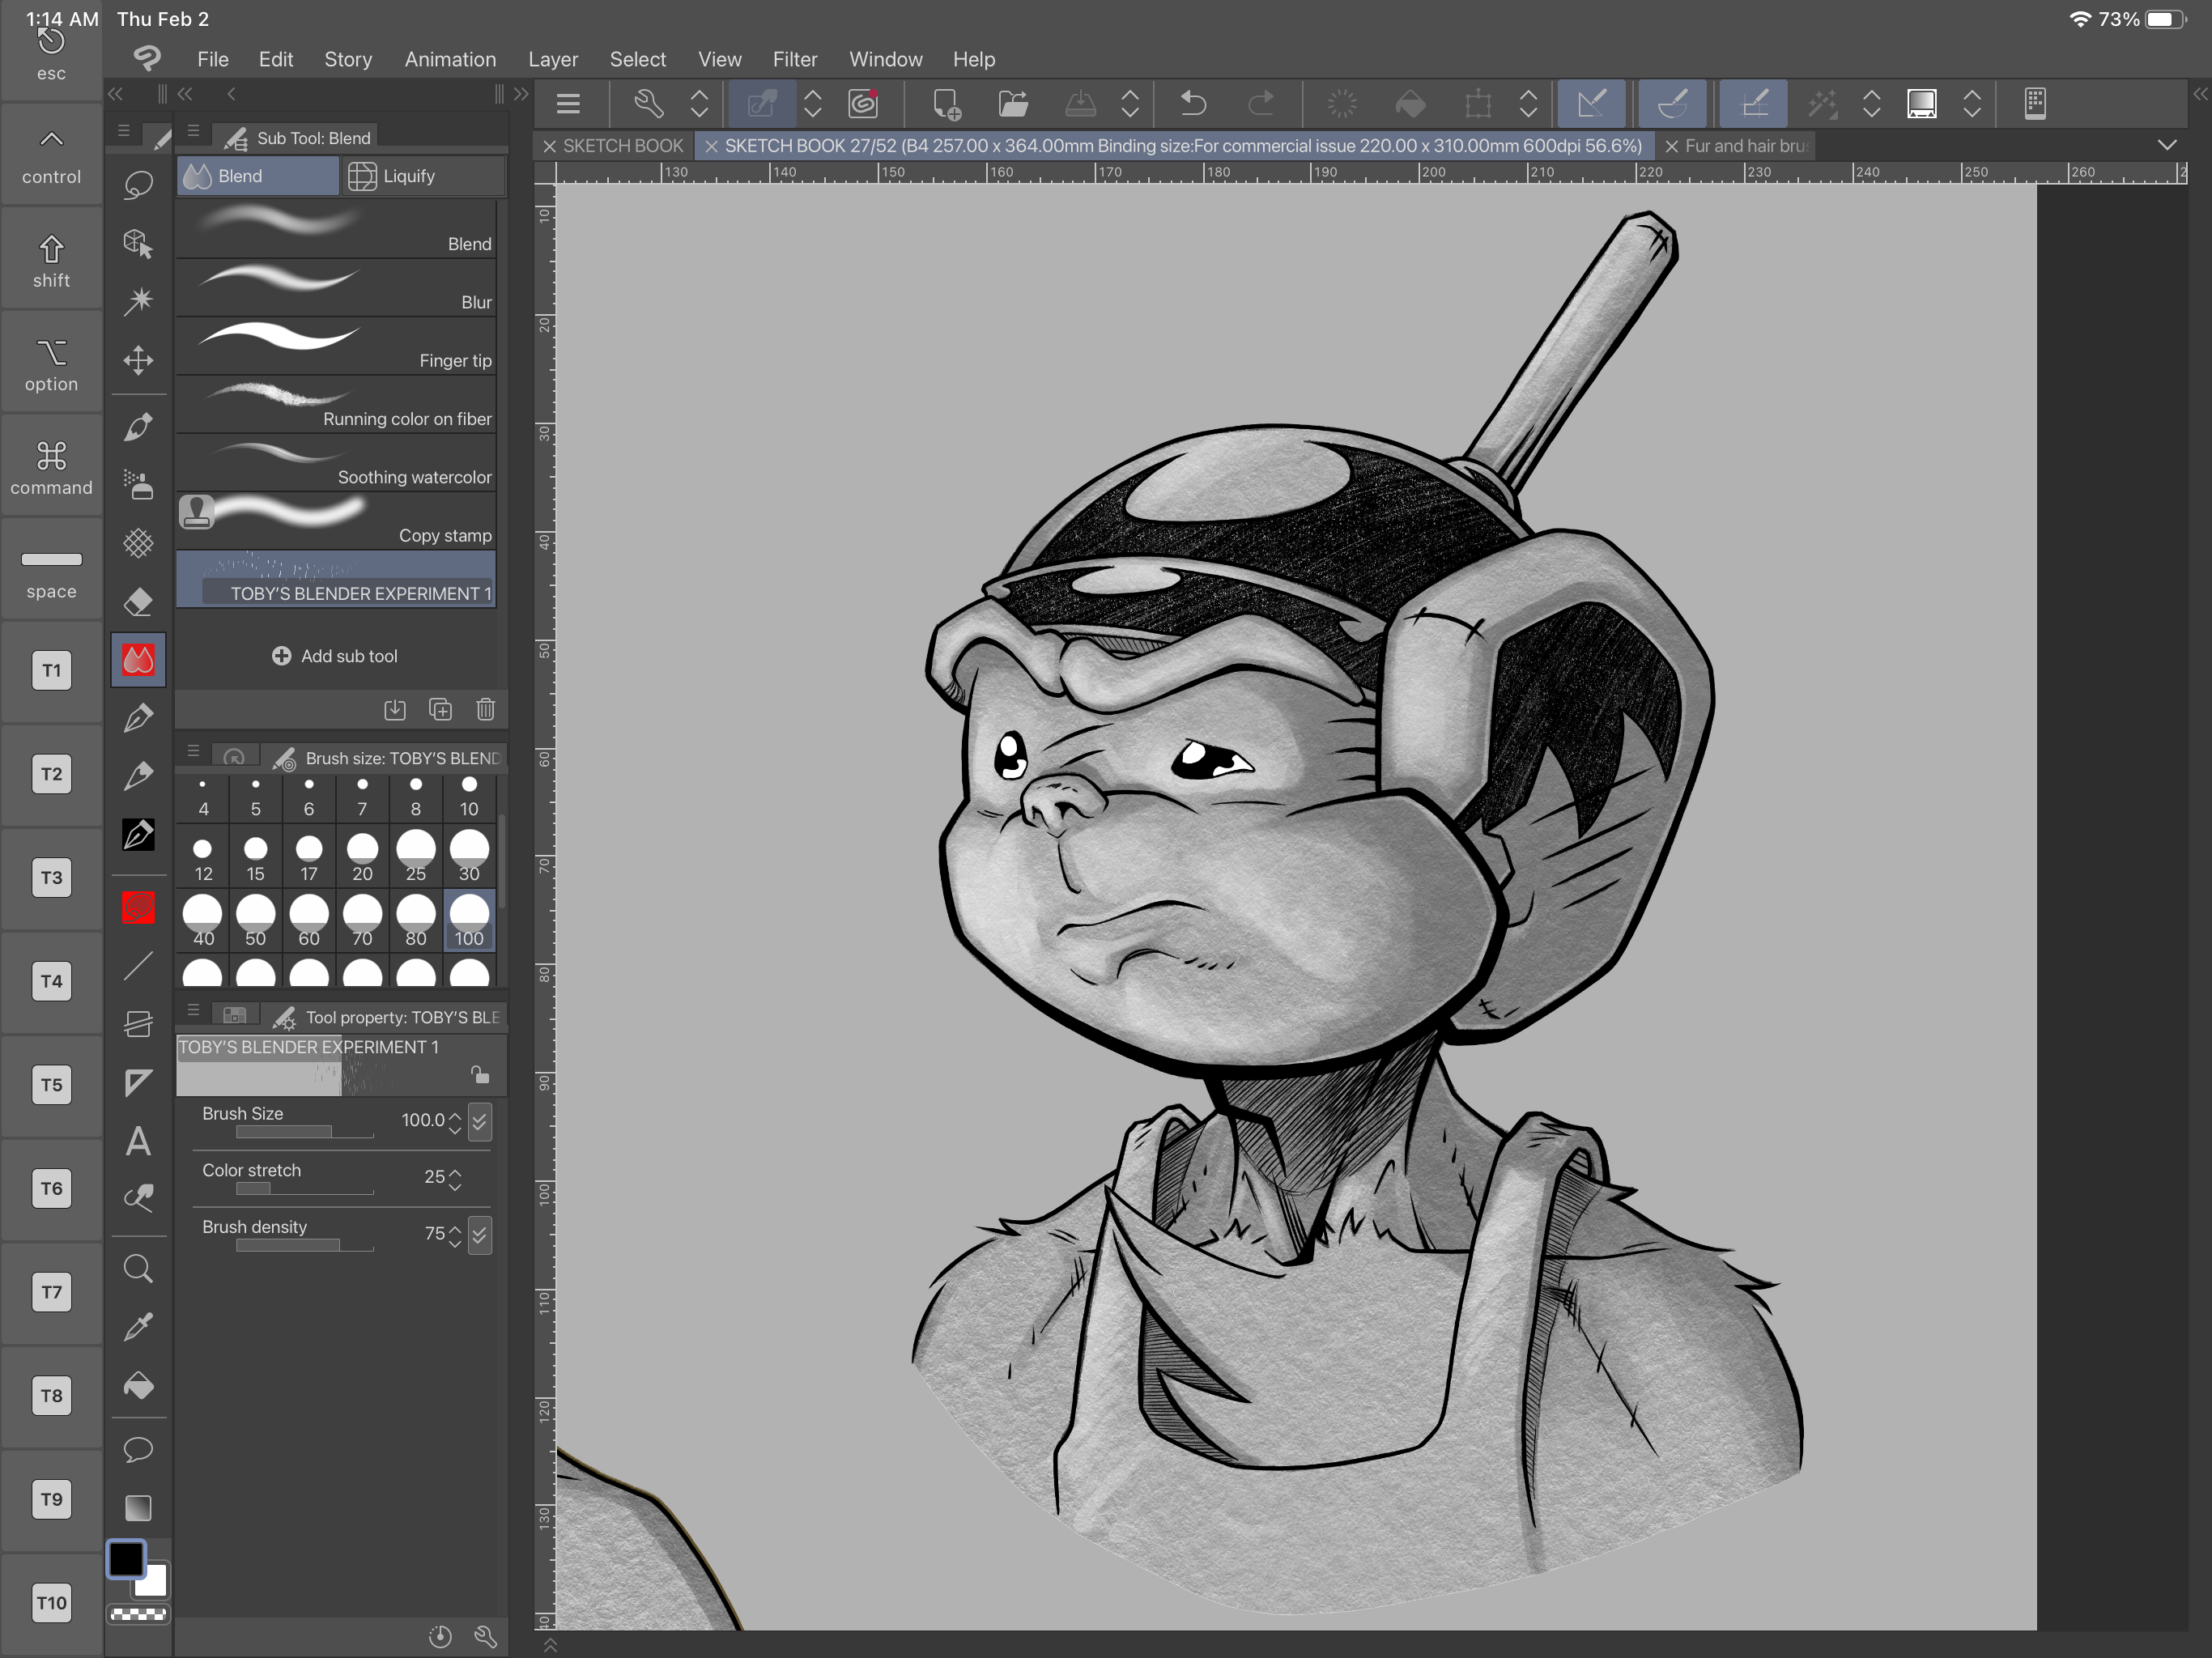The image size is (2212, 1658).
Task: Open the Animation menu
Action: (450, 59)
